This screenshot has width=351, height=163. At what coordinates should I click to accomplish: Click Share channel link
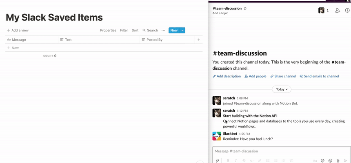click(283, 76)
